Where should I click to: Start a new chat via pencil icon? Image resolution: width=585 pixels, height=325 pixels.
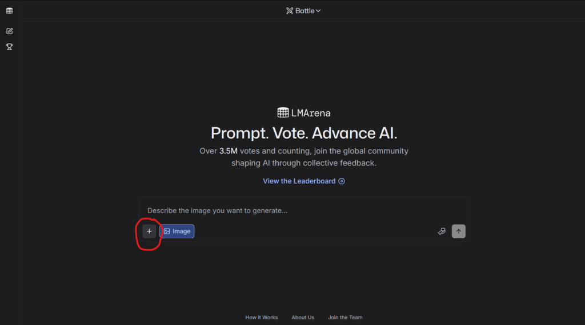coord(10,31)
